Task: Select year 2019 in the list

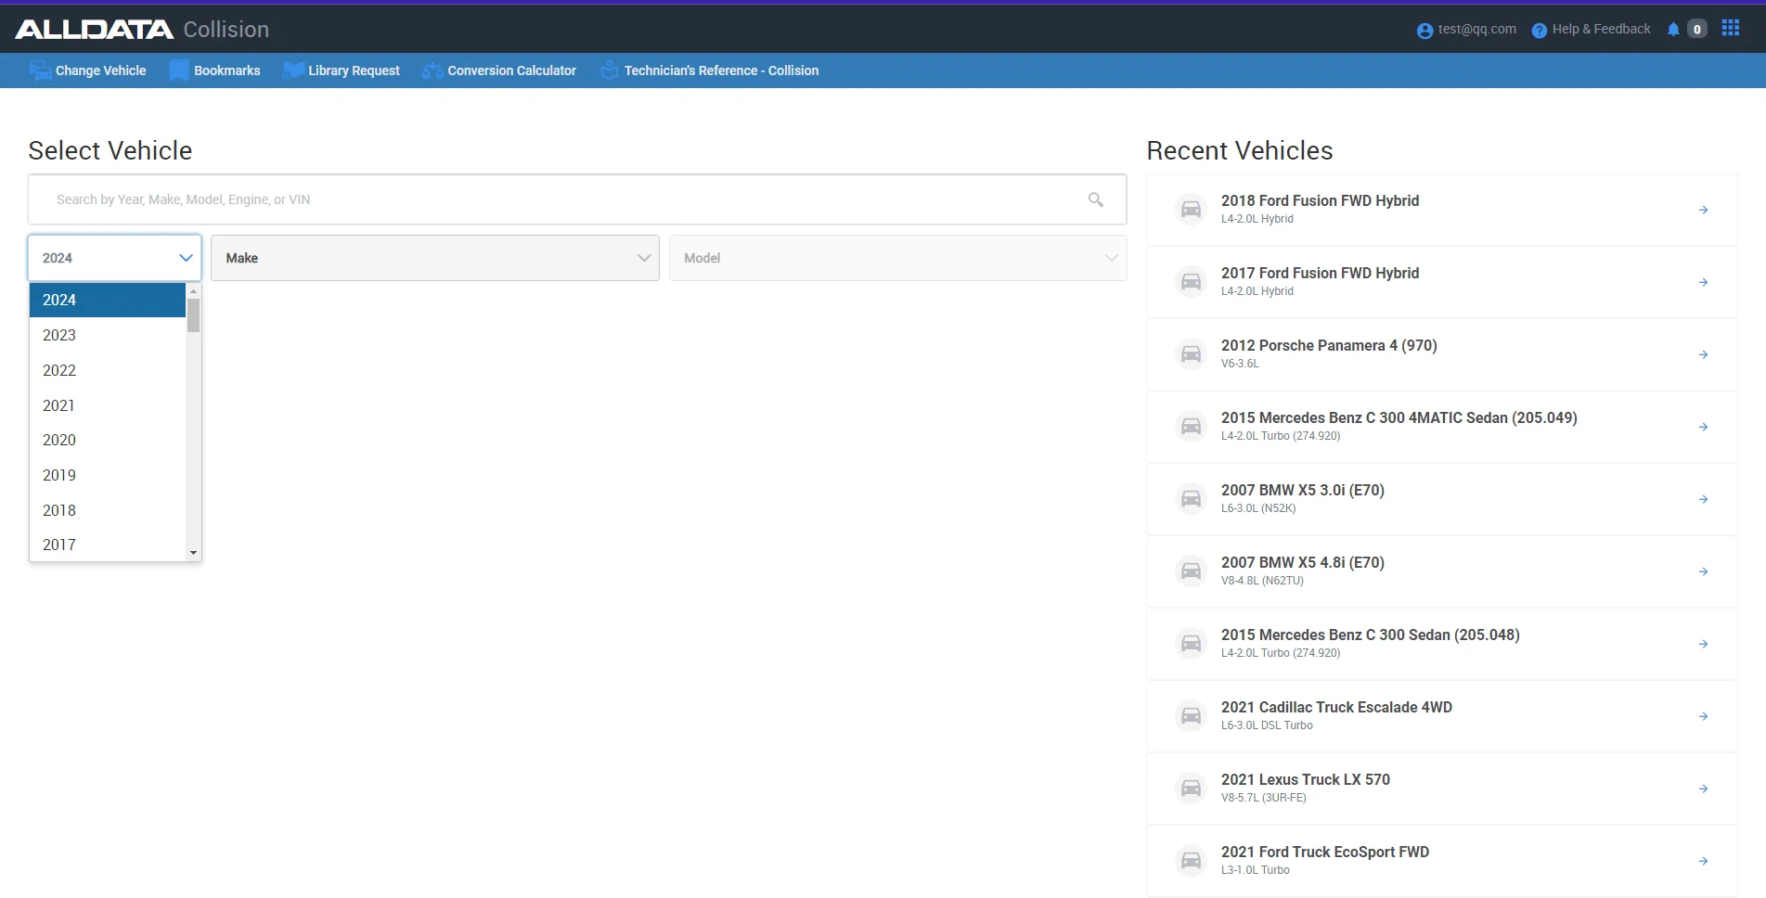Action: 108,475
